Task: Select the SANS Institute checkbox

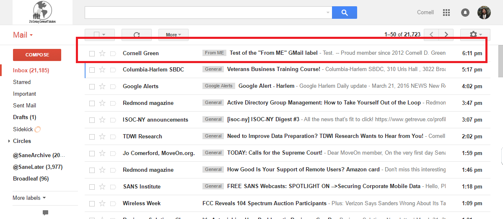Action: [92, 186]
